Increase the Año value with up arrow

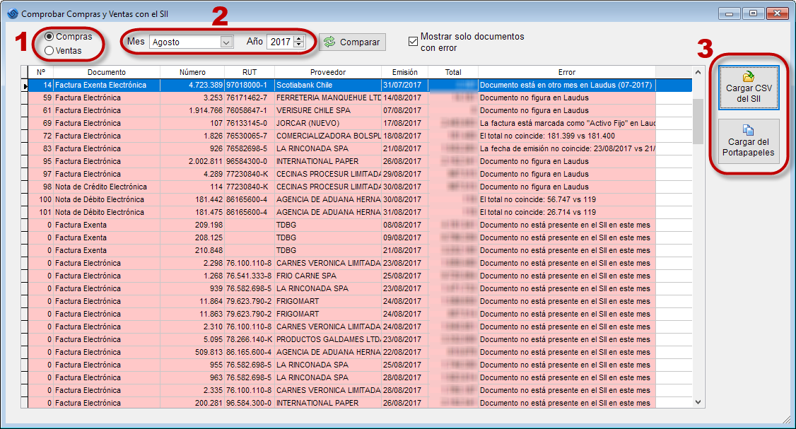coord(299,39)
